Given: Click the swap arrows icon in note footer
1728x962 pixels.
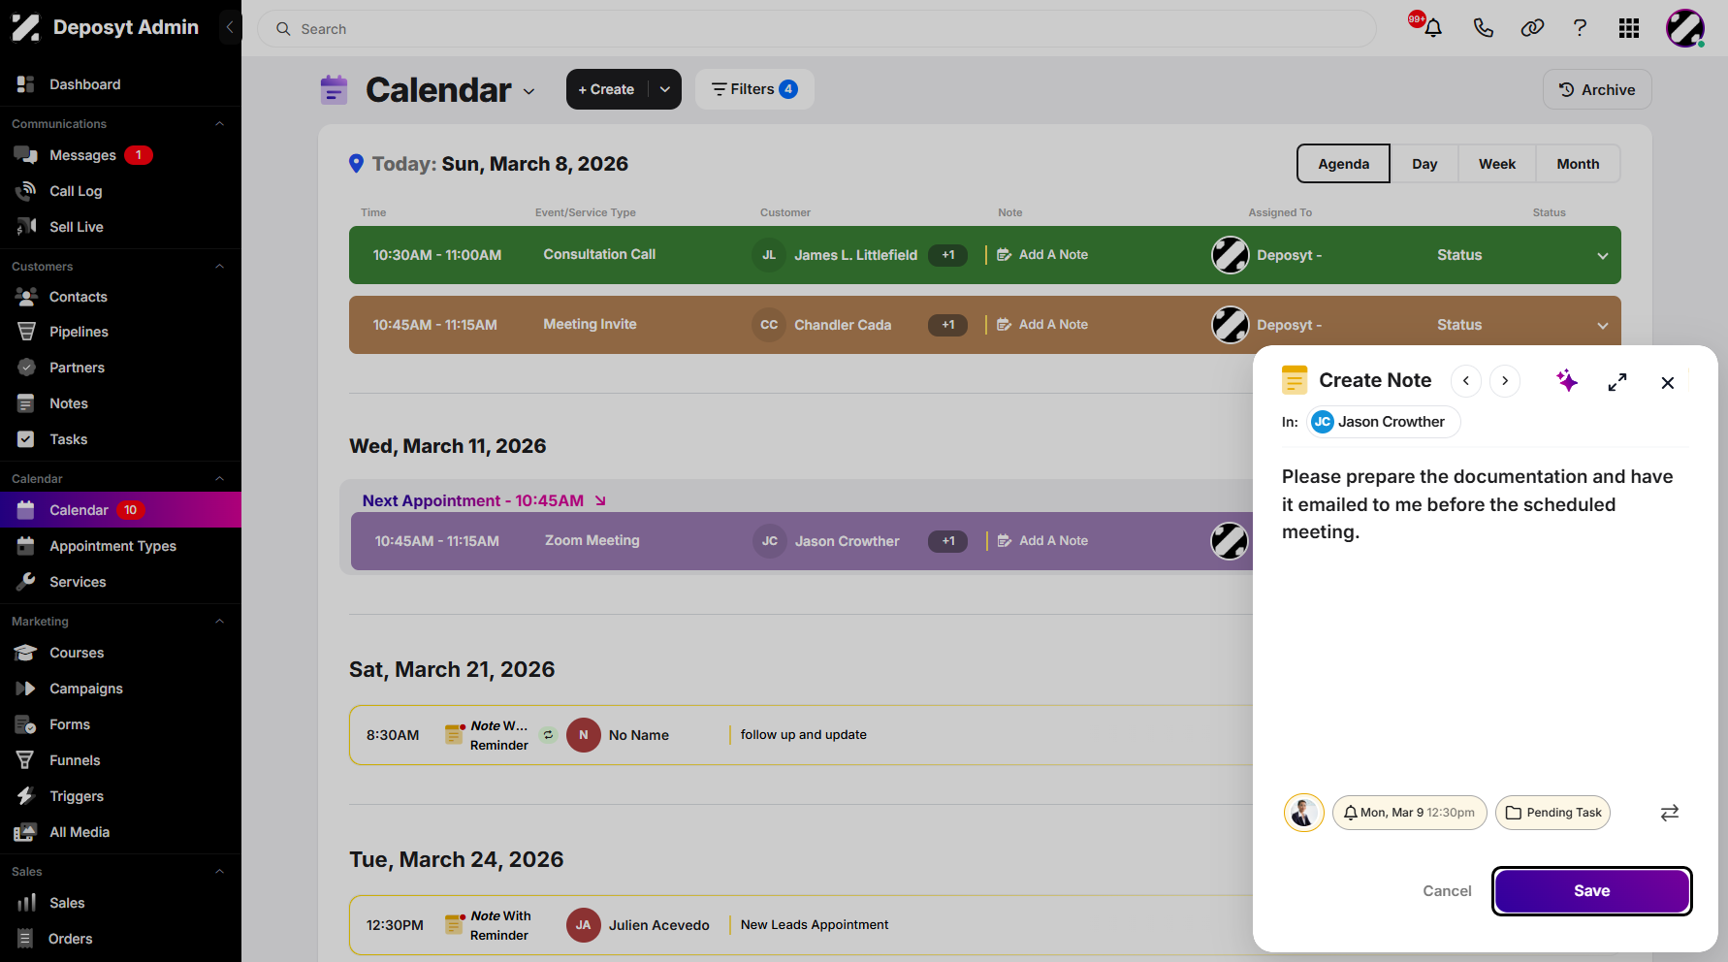Looking at the screenshot, I should pos(1670,813).
